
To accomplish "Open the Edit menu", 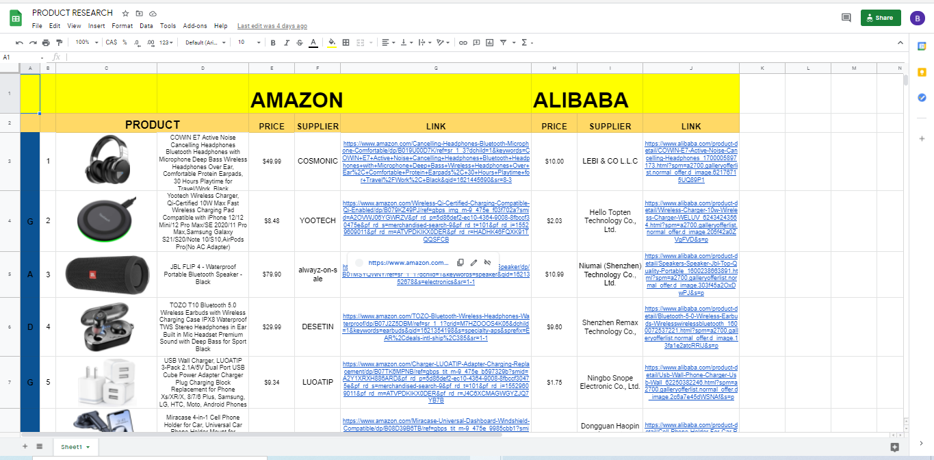I will 55,26.
